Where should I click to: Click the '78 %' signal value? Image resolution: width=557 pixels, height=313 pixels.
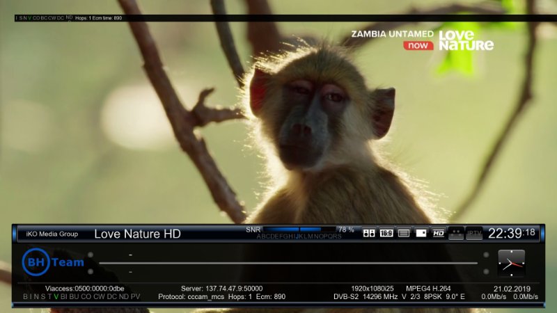[346, 230]
